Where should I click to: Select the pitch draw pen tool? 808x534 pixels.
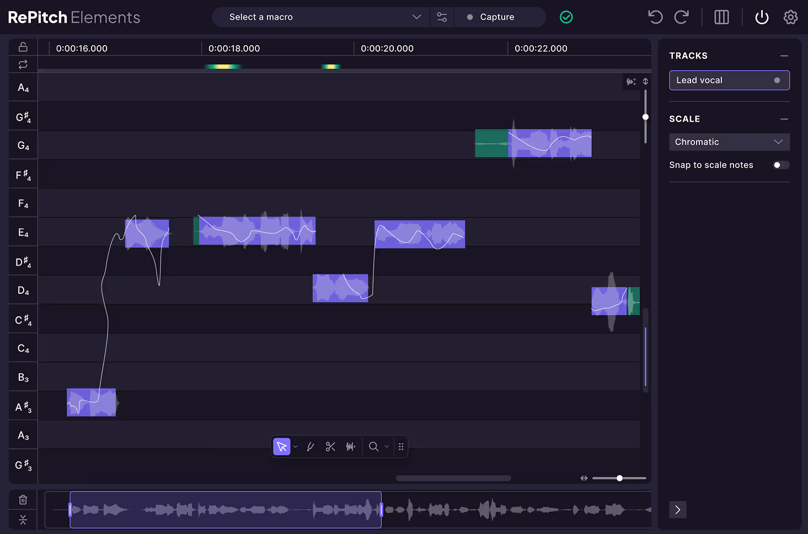click(x=311, y=446)
